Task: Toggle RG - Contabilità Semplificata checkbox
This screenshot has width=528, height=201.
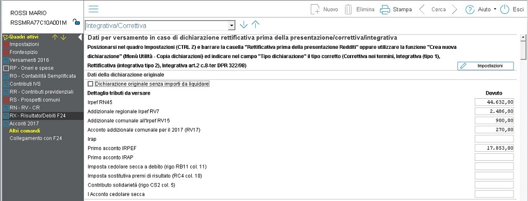Action: (6, 76)
